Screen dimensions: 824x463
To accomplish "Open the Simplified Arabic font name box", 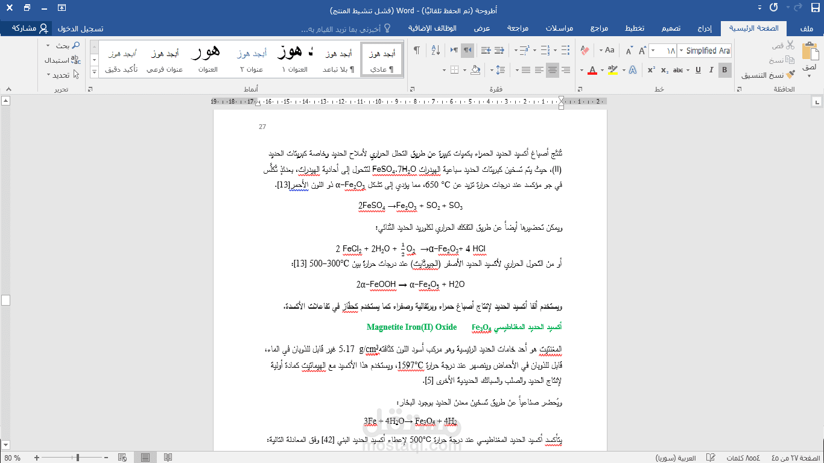I will pos(704,51).
